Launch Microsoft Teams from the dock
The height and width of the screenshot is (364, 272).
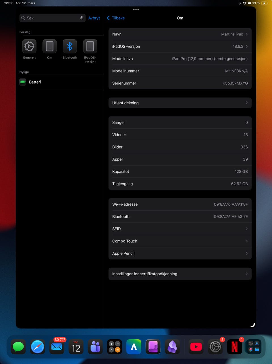tap(95, 347)
